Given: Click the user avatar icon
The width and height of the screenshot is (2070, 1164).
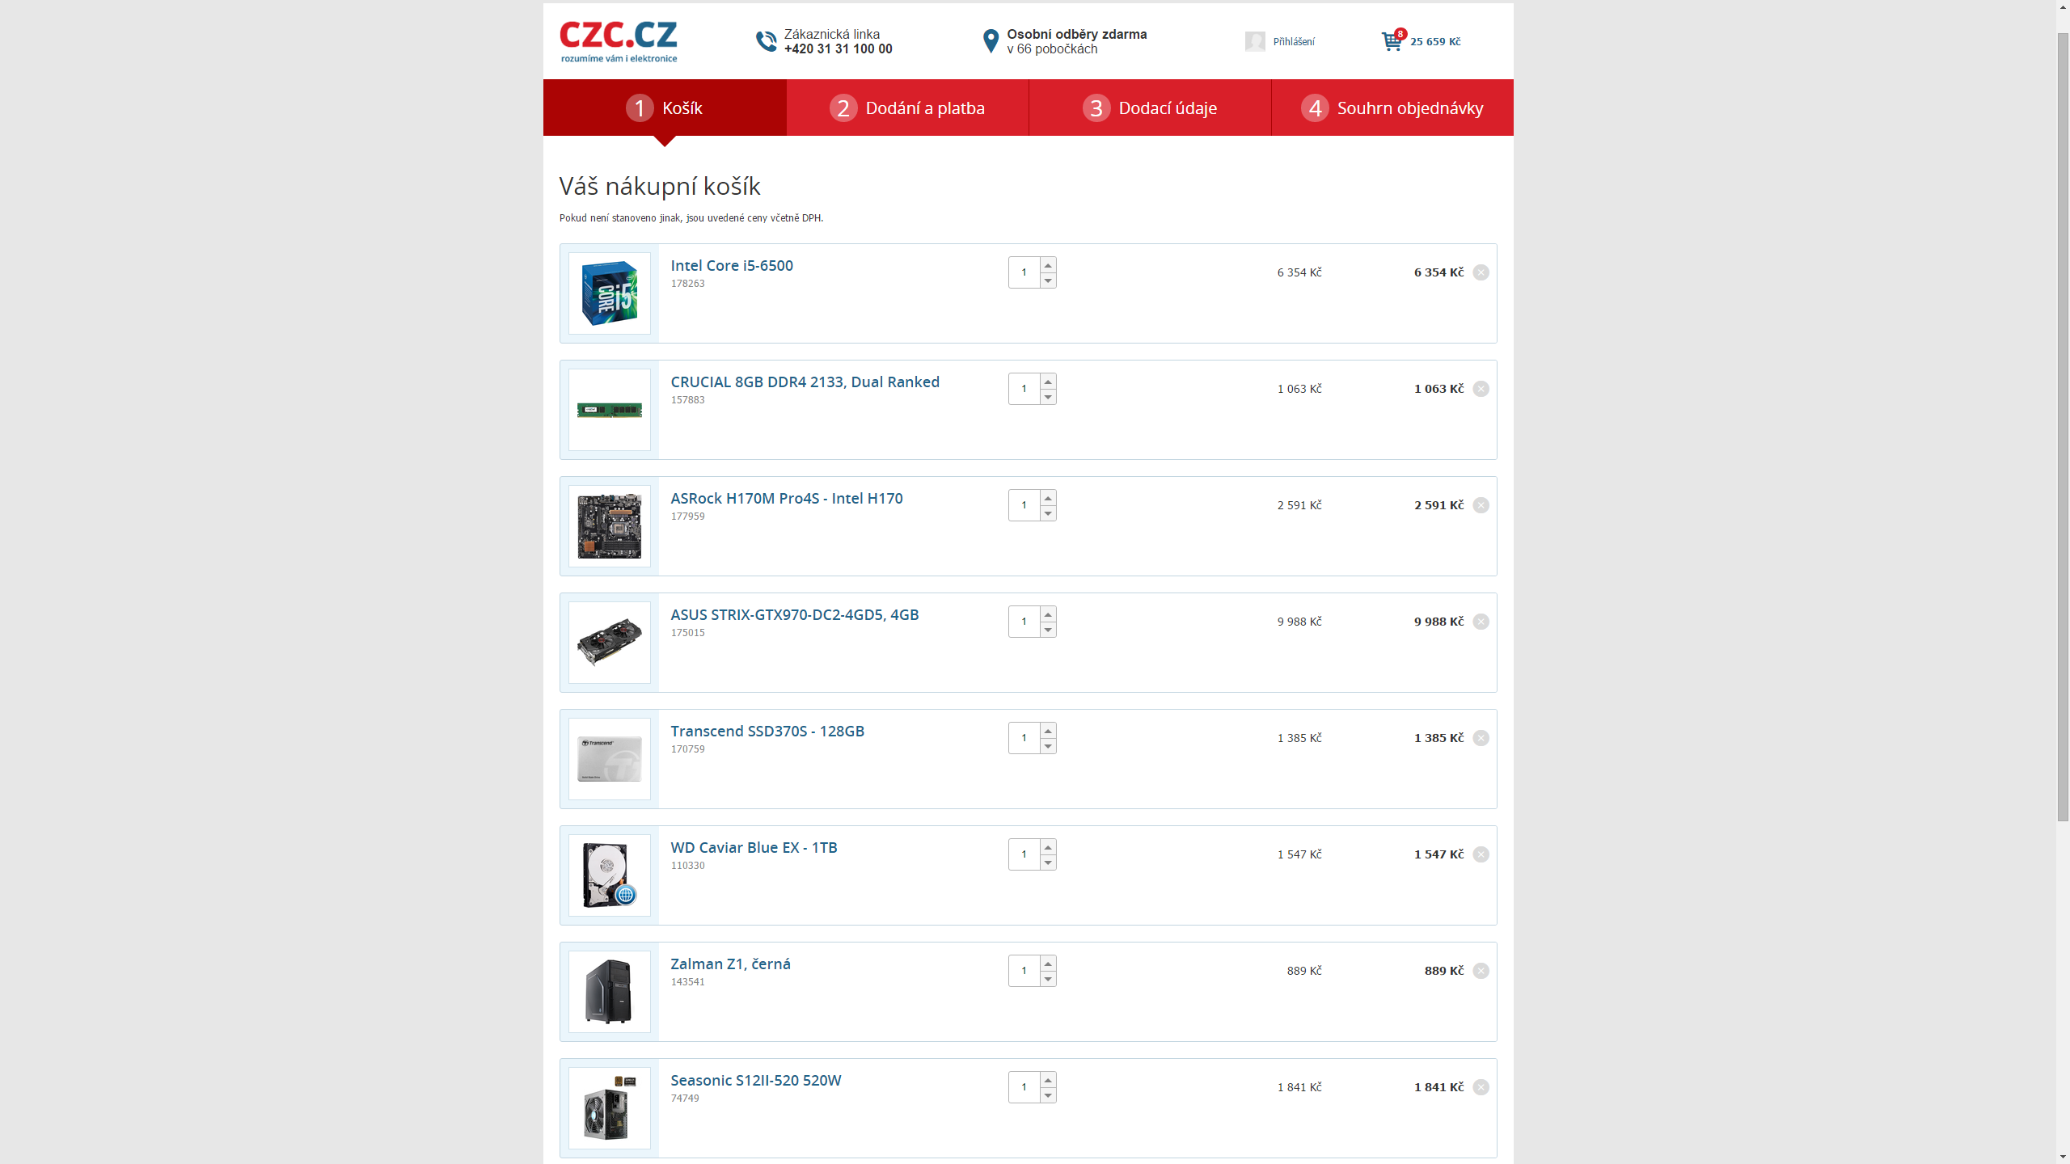Looking at the screenshot, I should [1255, 41].
